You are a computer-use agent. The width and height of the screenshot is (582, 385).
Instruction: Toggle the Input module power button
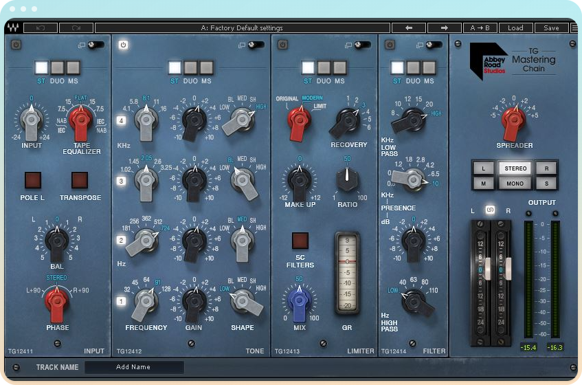(x=15, y=45)
